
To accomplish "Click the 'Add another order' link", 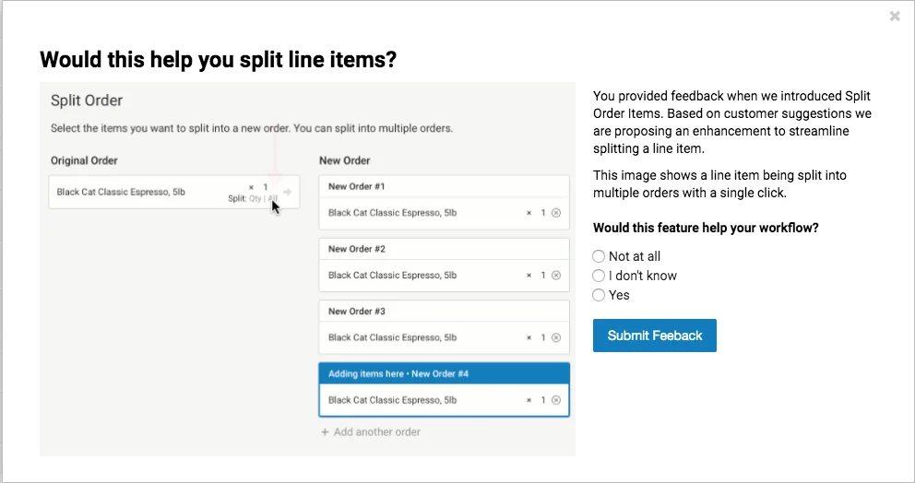I will (x=377, y=432).
